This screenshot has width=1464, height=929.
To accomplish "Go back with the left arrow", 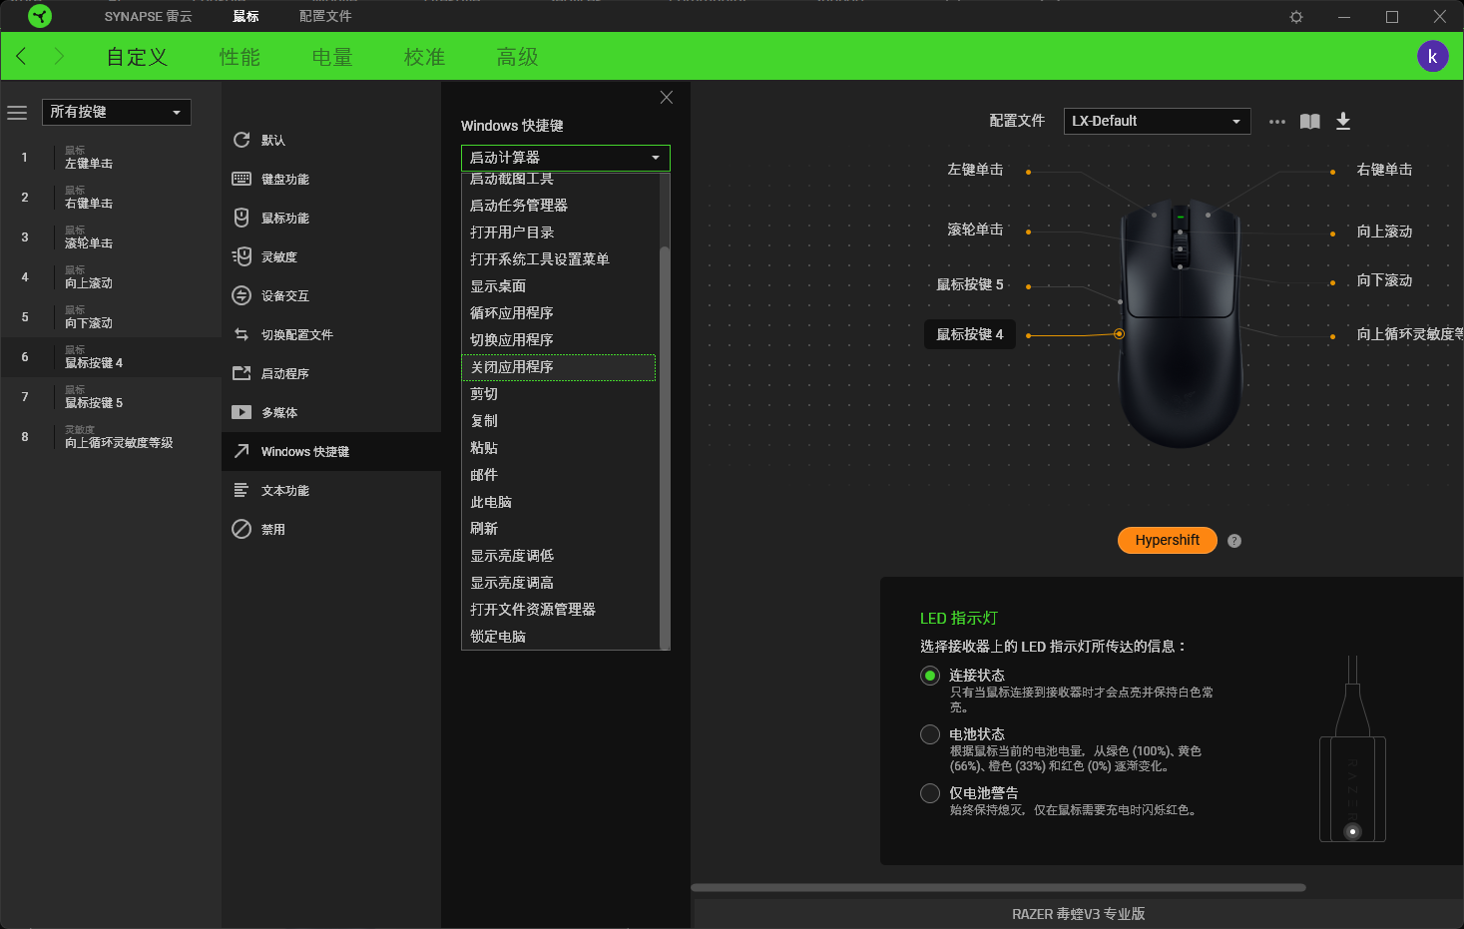I will coord(22,56).
